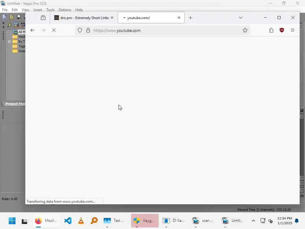Viewport: 305px width, 229px height.
Task: Open the Firefox hamburger application menu
Action: [x=292, y=30]
